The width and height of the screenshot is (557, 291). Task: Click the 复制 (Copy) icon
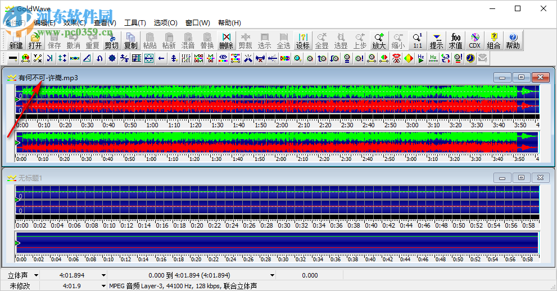(130, 40)
